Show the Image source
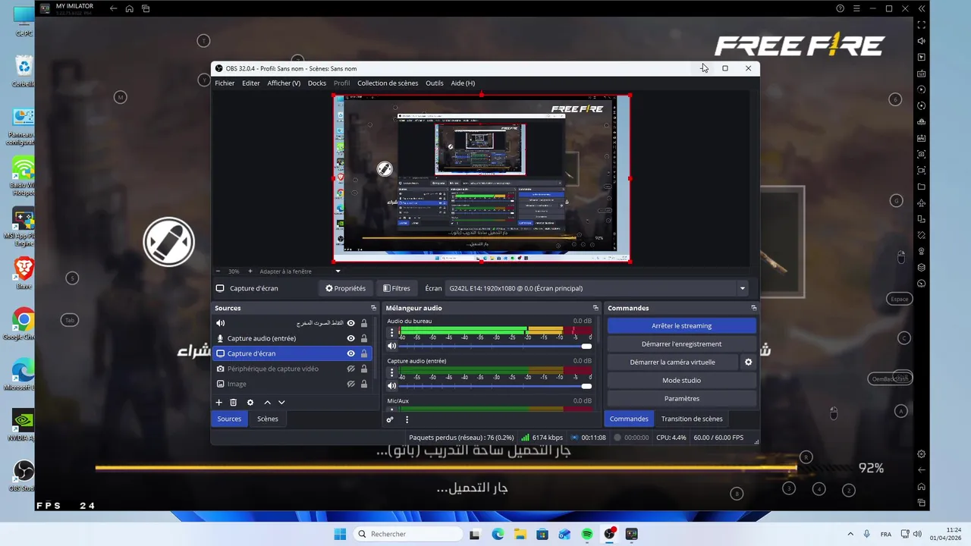The image size is (971, 546). click(x=350, y=384)
